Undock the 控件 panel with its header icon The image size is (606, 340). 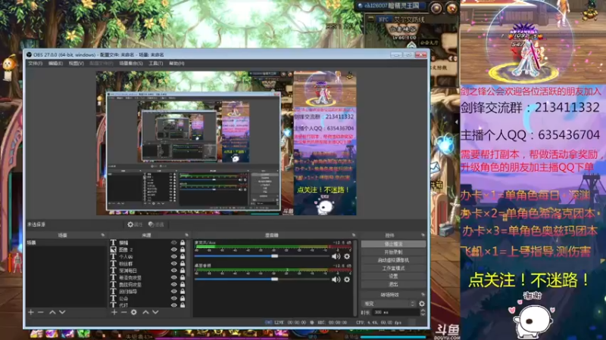click(x=423, y=235)
